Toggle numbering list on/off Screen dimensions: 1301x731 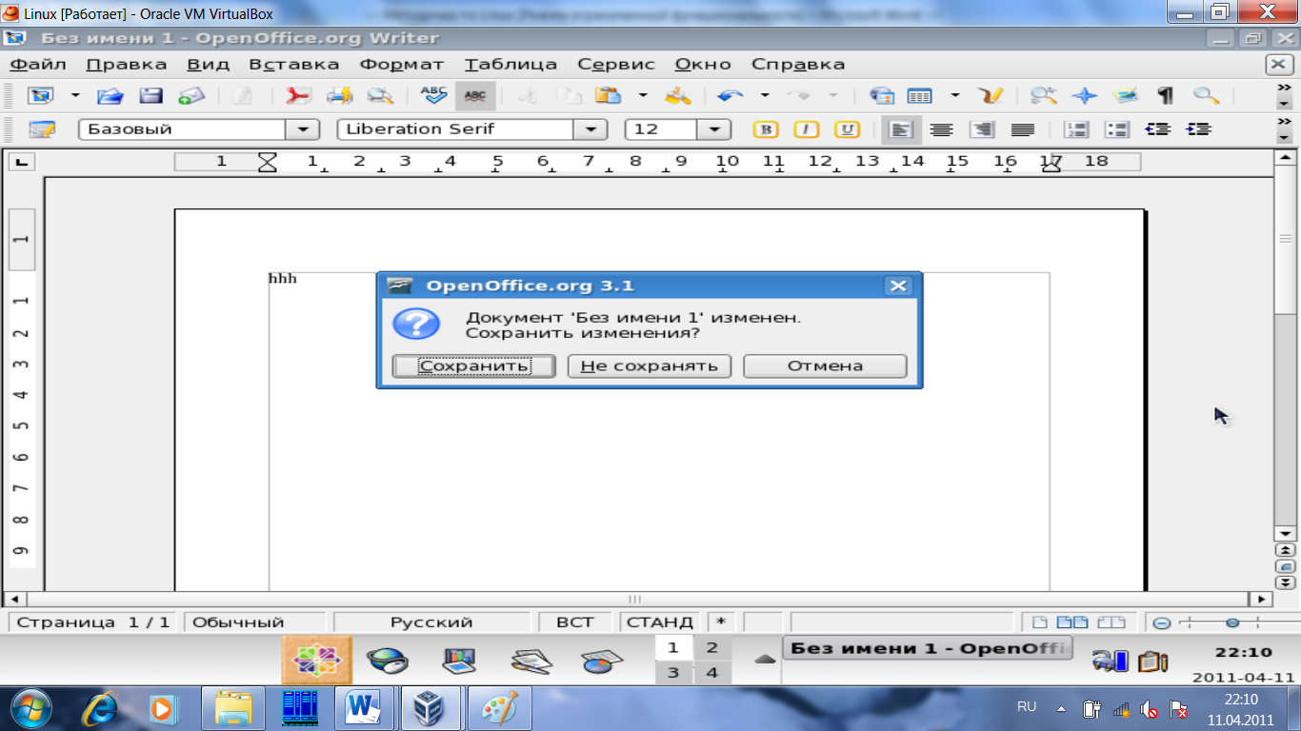click(x=1076, y=129)
